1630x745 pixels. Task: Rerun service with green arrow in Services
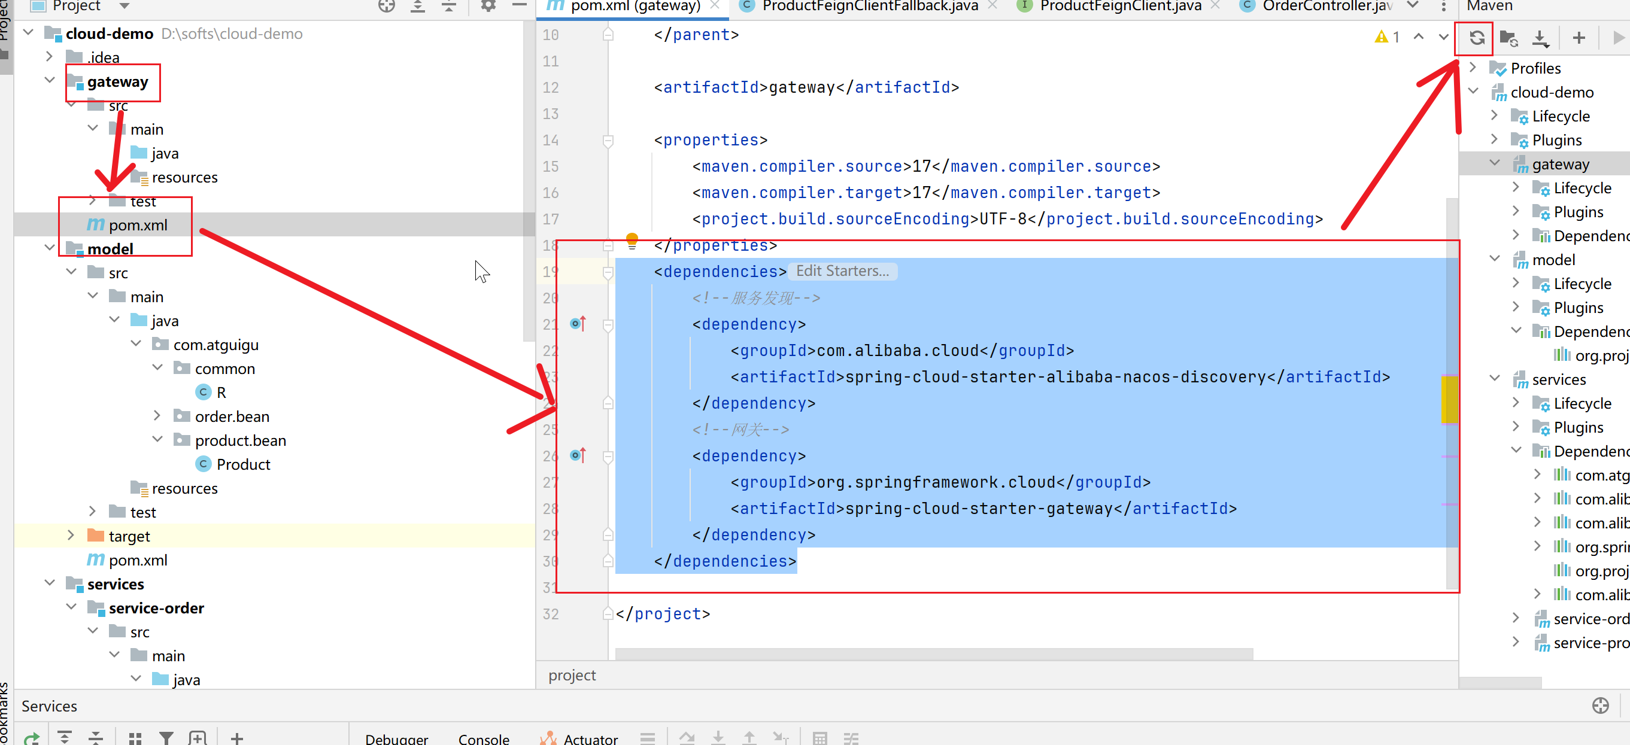click(32, 738)
